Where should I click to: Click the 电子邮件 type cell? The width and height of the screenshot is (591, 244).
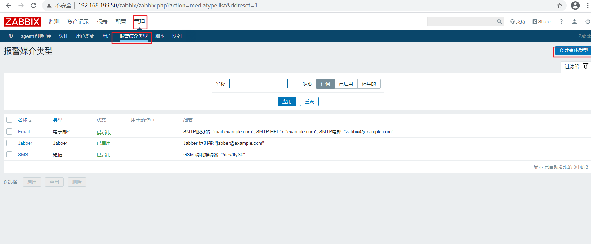(62, 132)
